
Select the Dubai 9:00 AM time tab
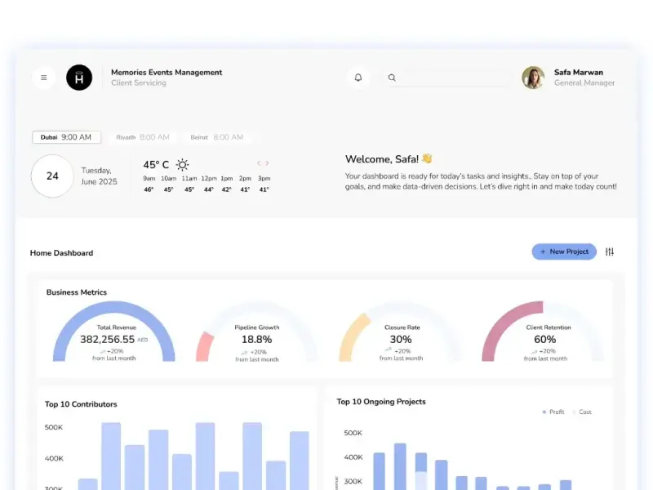pyautogui.click(x=67, y=137)
